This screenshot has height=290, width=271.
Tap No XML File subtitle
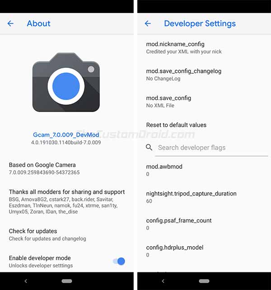160,105
